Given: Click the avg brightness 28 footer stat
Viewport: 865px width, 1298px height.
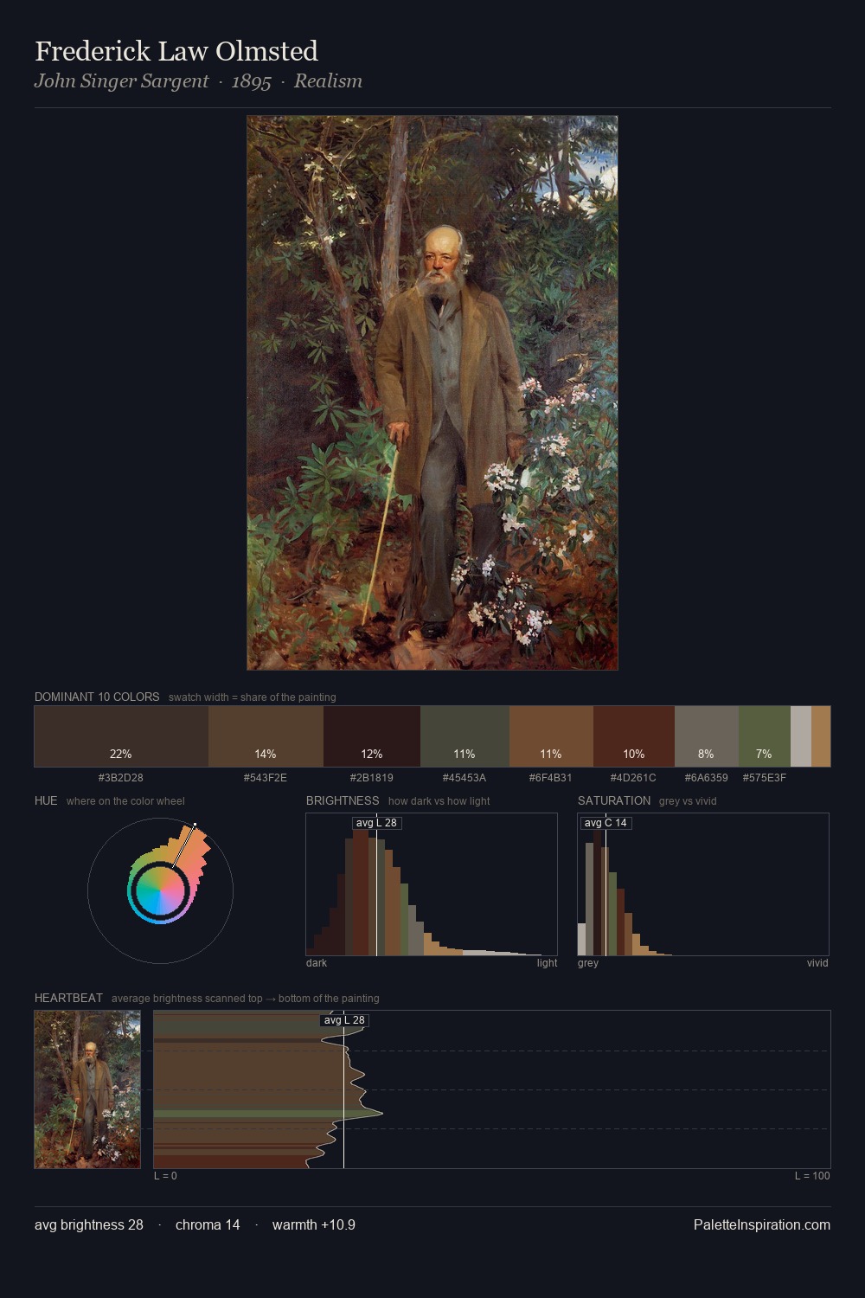Looking at the screenshot, I should click(x=89, y=1225).
